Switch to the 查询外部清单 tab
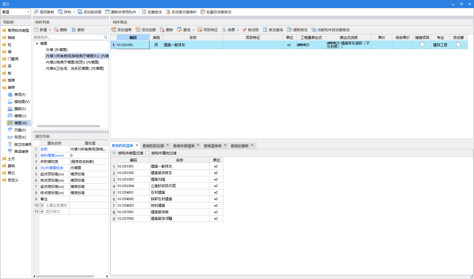 pos(184,146)
